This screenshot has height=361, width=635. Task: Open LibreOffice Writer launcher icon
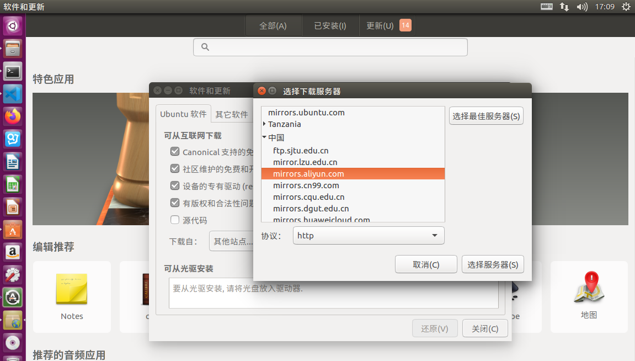pos(13,162)
